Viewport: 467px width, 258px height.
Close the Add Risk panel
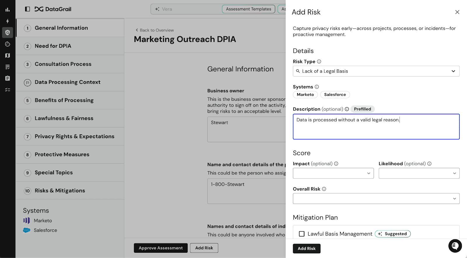(457, 12)
